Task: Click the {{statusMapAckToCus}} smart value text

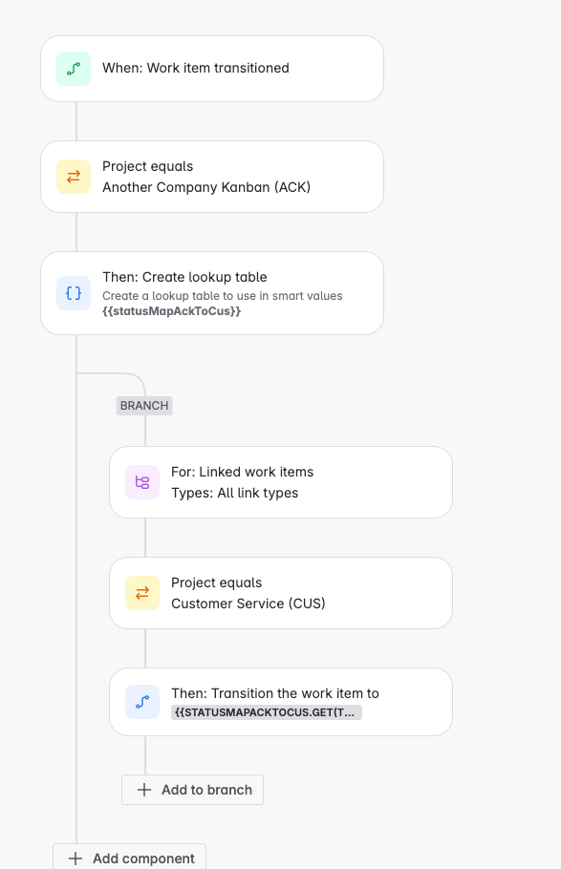Action: (x=171, y=311)
